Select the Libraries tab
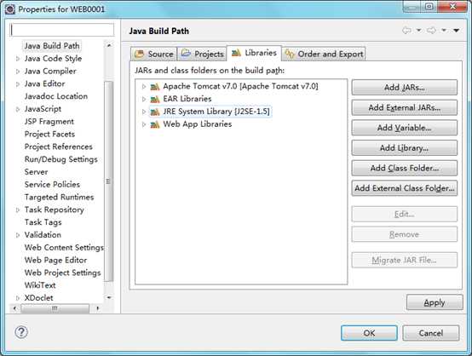The image size is (472, 356). pos(254,54)
